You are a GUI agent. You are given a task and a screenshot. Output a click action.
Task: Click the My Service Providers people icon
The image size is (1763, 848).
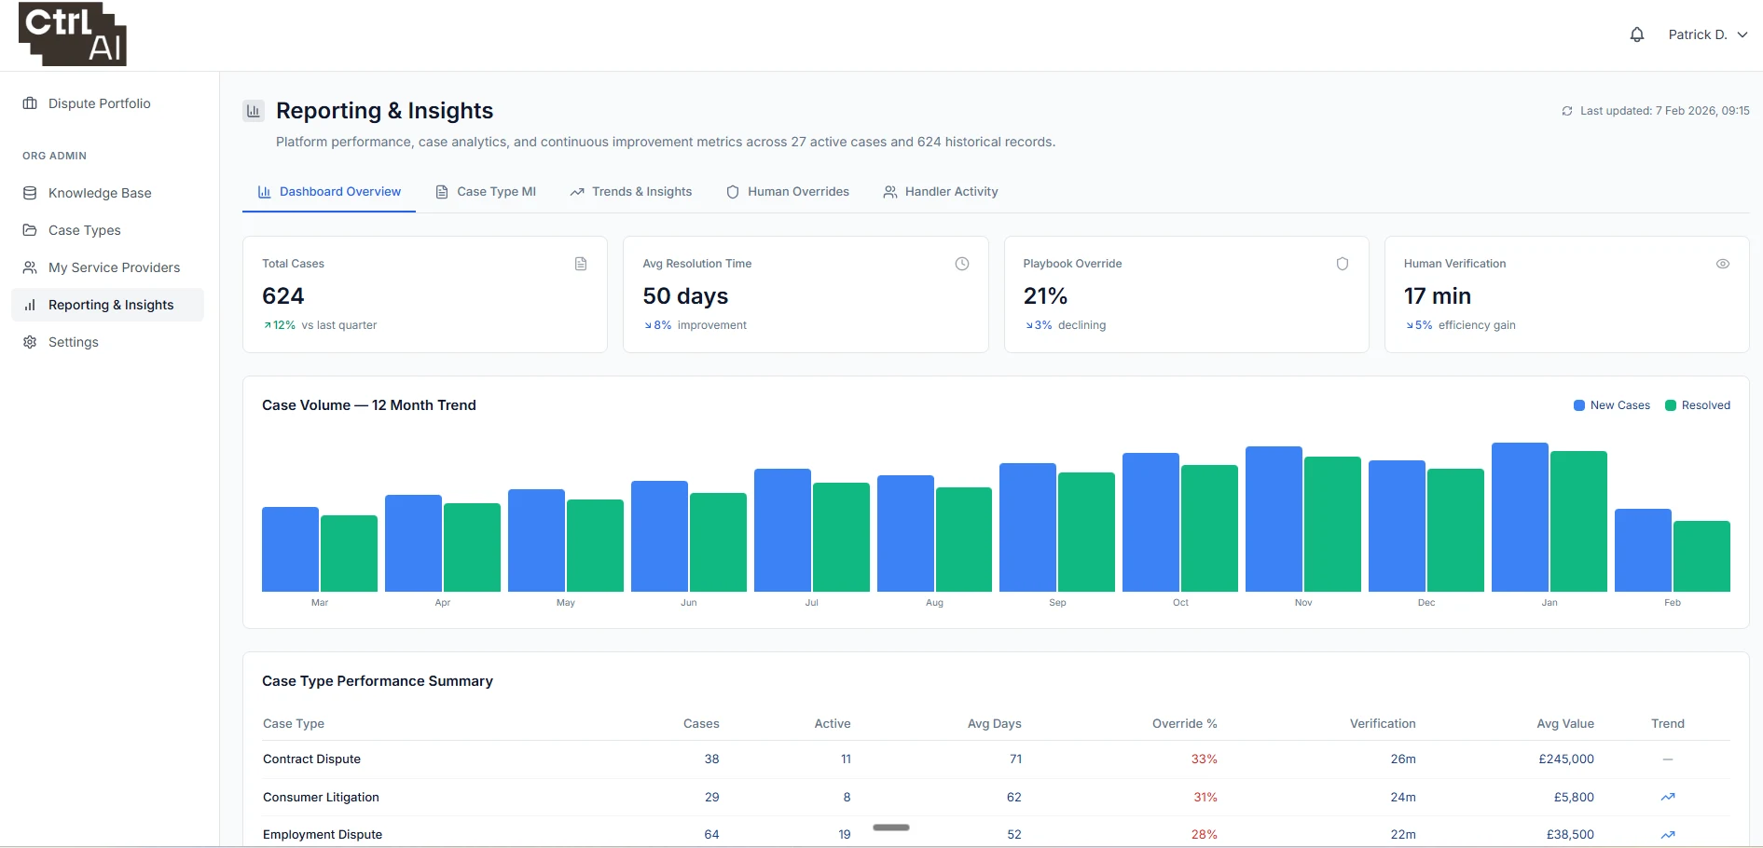click(30, 267)
